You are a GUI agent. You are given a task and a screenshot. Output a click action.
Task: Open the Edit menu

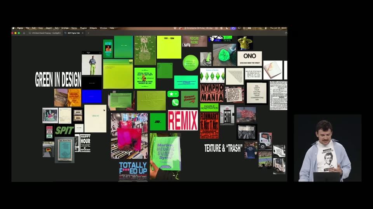[x=34, y=28]
